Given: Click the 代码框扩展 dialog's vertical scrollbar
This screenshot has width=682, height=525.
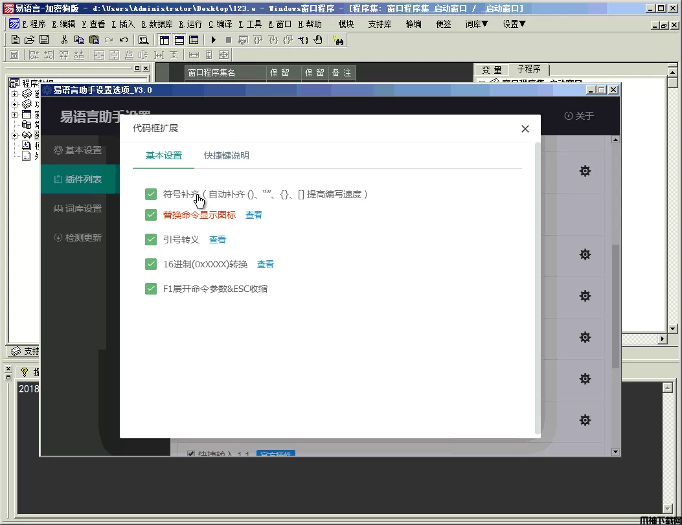Looking at the screenshot, I should click(537, 285).
